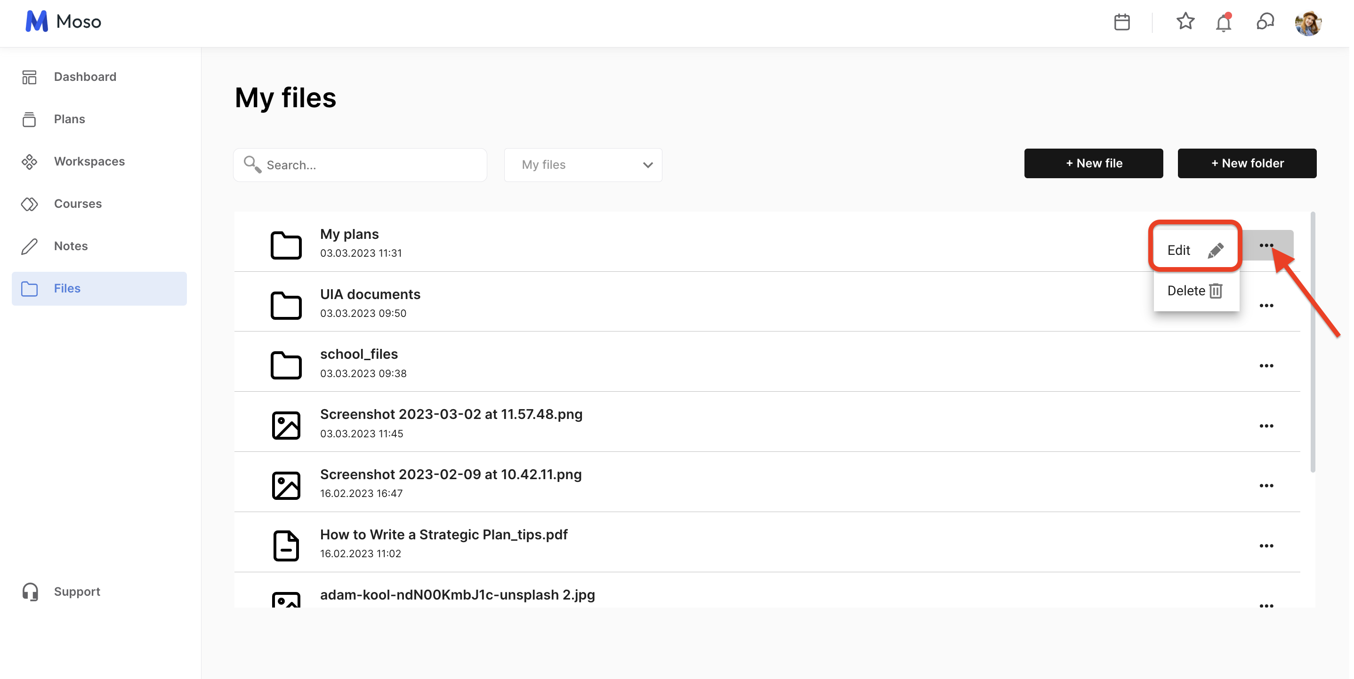The height and width of the screenshot is (679, 1354).
Task: Open notifications bell icon
Action: click(x=1223, y=23)
